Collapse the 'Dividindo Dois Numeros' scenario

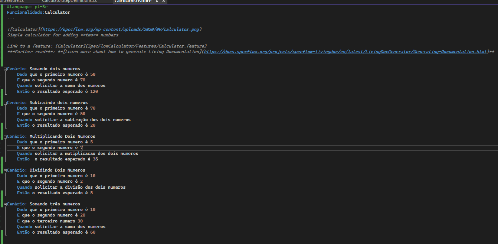[5, 170]
